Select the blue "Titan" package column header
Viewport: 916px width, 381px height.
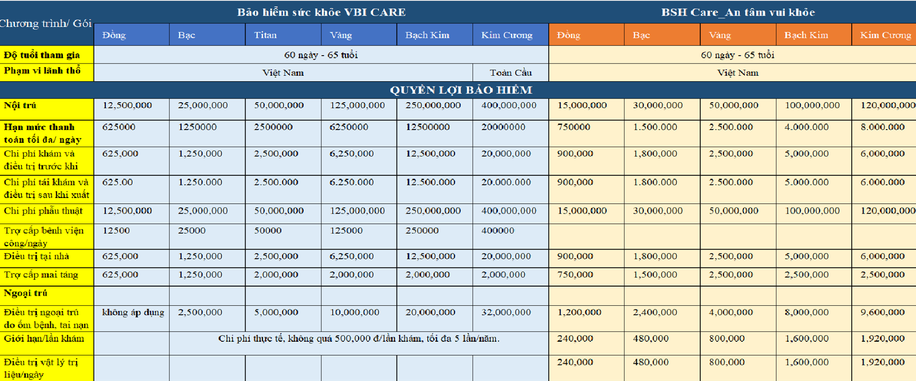(x=283, y=35)
